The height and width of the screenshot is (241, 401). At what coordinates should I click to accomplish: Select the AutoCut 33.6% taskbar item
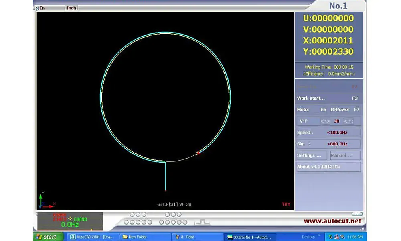tap(250, 237)
